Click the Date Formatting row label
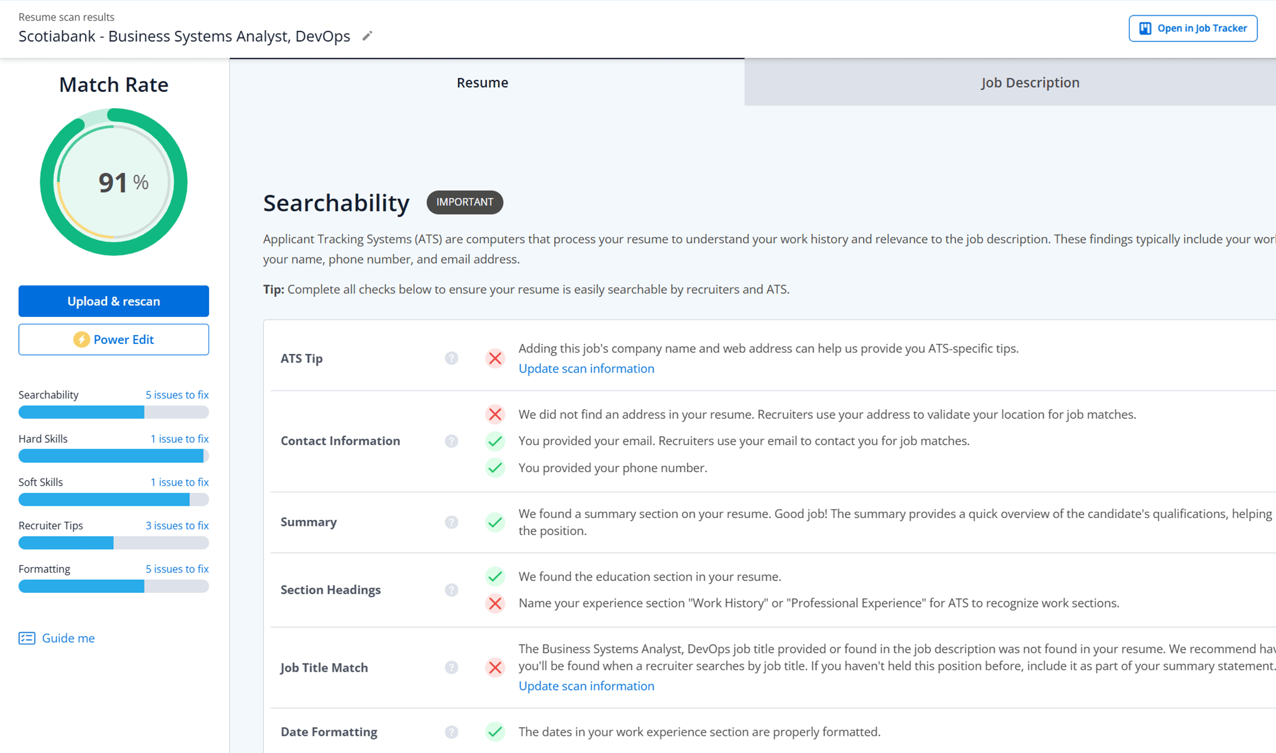Viewport: 1276px width, 753px height. (x=329, y=732)
